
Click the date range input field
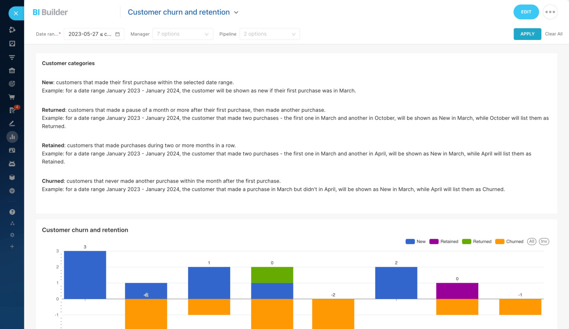click(94, 34)
